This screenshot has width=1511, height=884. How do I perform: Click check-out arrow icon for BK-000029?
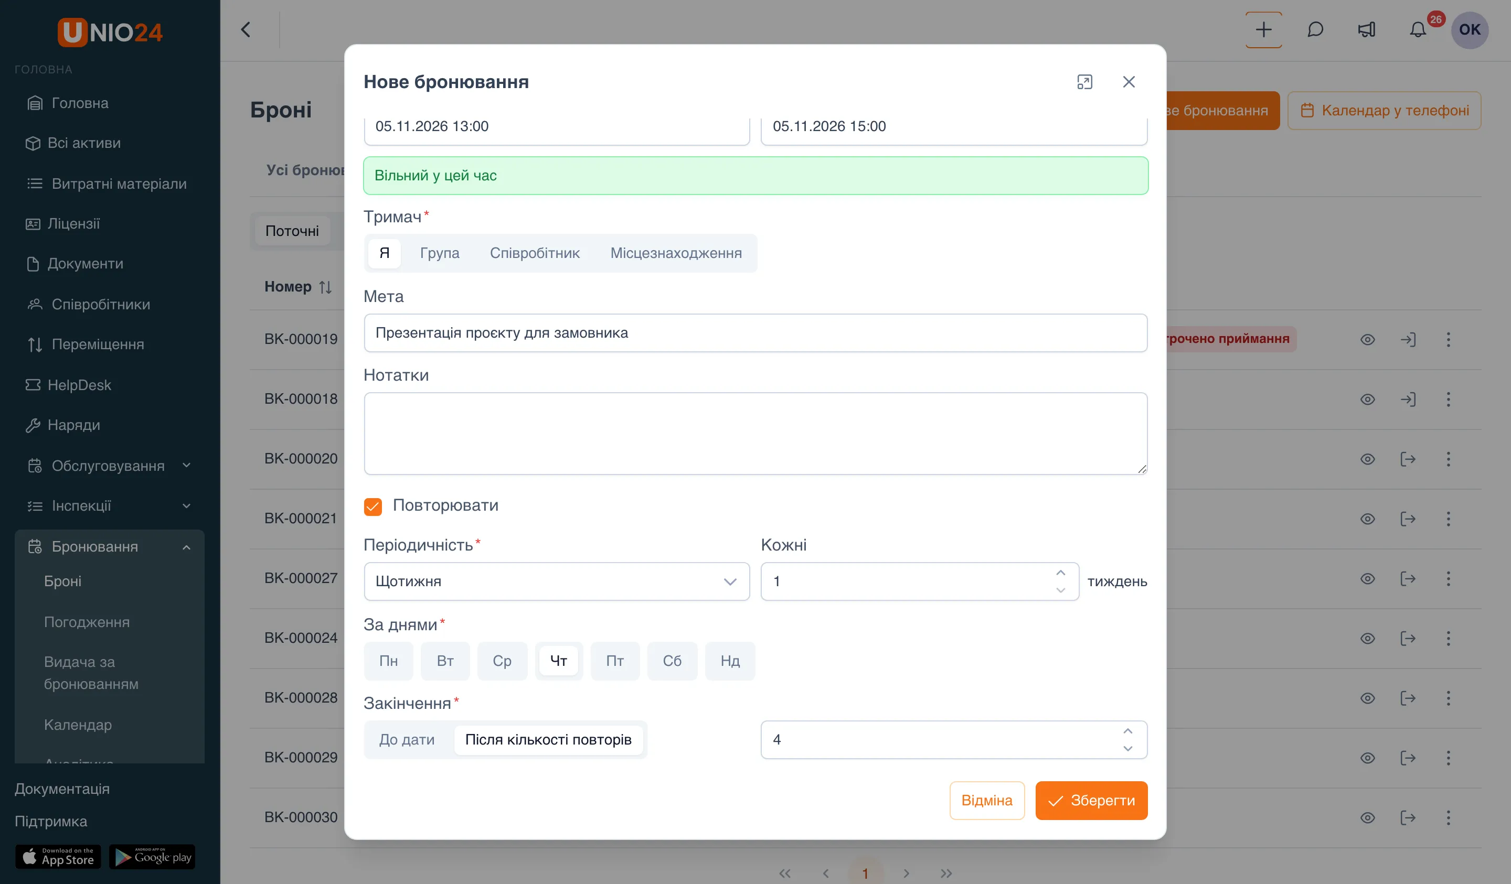[1408, 758]
